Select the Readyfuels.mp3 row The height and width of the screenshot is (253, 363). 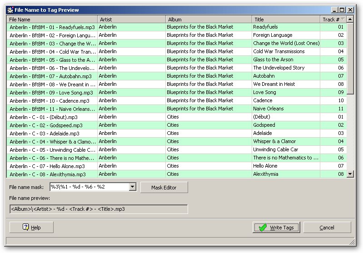52,27
